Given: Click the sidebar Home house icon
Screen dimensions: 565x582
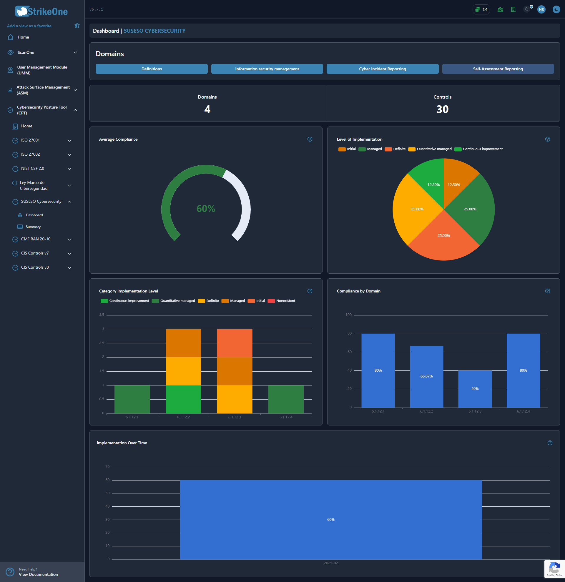Looking at the screenshot, I should [10, 37].
